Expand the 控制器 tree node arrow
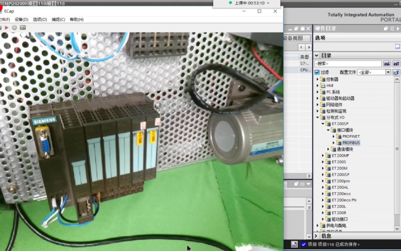 tap(318, 79)
